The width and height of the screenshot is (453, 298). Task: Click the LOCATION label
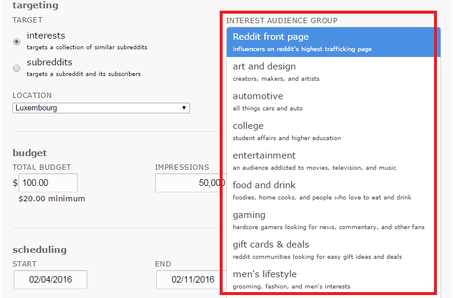point(32,96)
